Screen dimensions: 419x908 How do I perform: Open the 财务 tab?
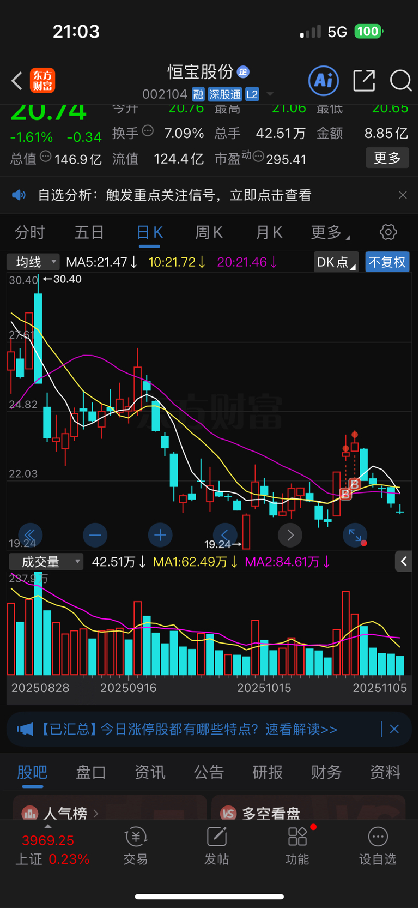pos(326,772)
